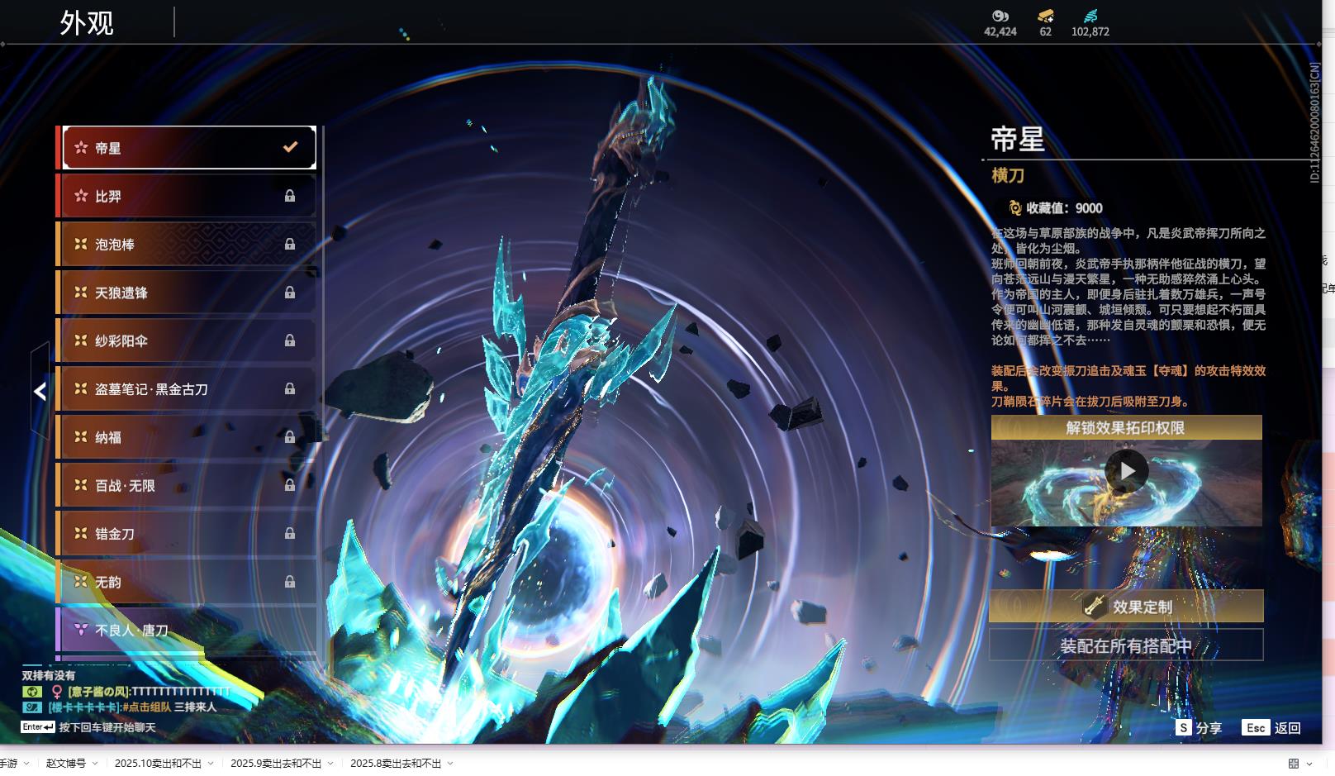Click the lock icon on 纳福

290,437
